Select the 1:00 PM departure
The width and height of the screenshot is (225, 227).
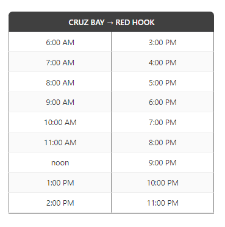click(x=60, y=182)
